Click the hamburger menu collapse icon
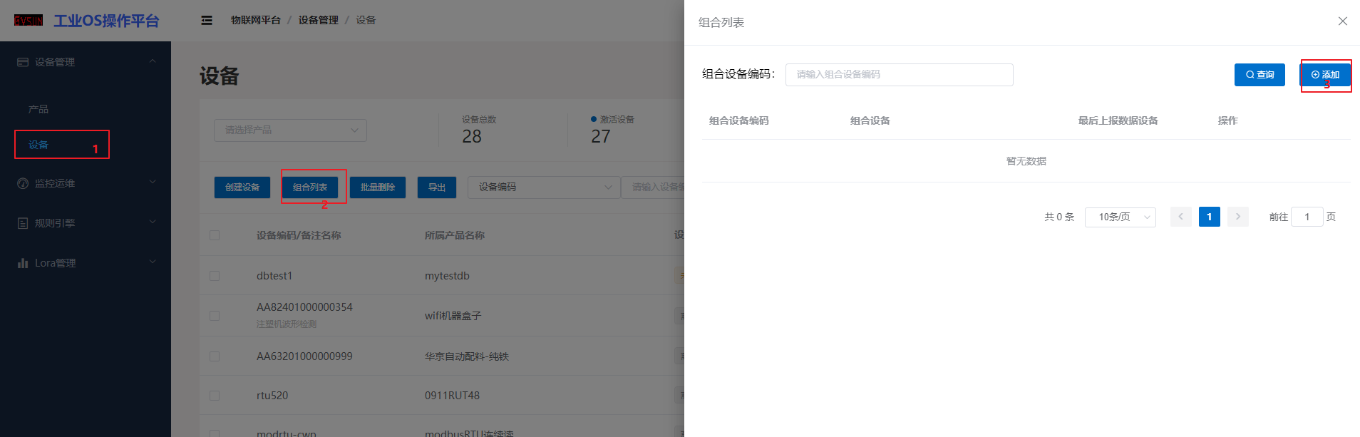1360x437 pixels. click(x=207, y=21)
